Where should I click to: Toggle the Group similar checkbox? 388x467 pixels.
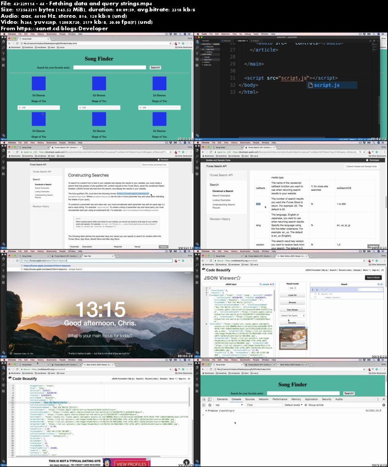pyautogui.click(x=306, y=405)
